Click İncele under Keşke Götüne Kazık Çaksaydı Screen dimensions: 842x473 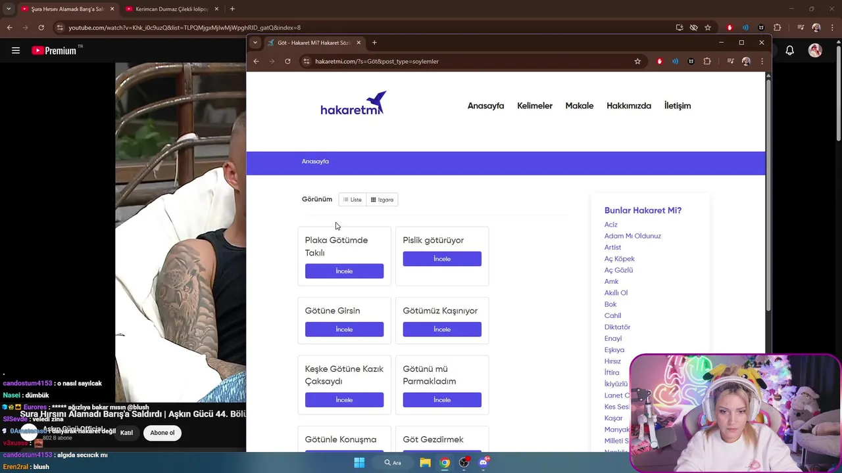(x=344, y=400)
